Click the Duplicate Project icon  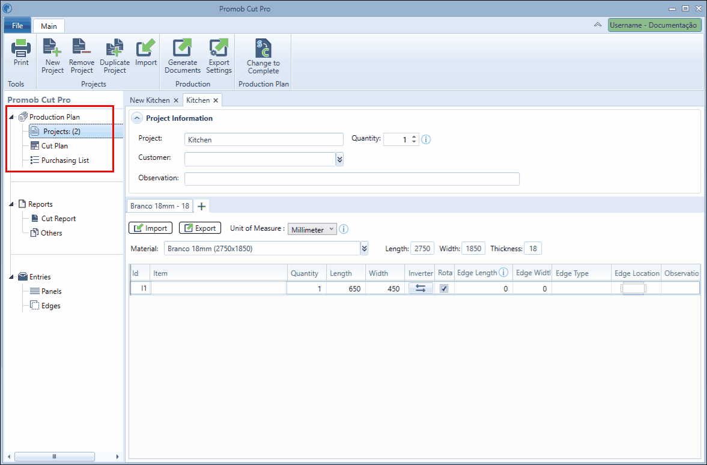115,48
